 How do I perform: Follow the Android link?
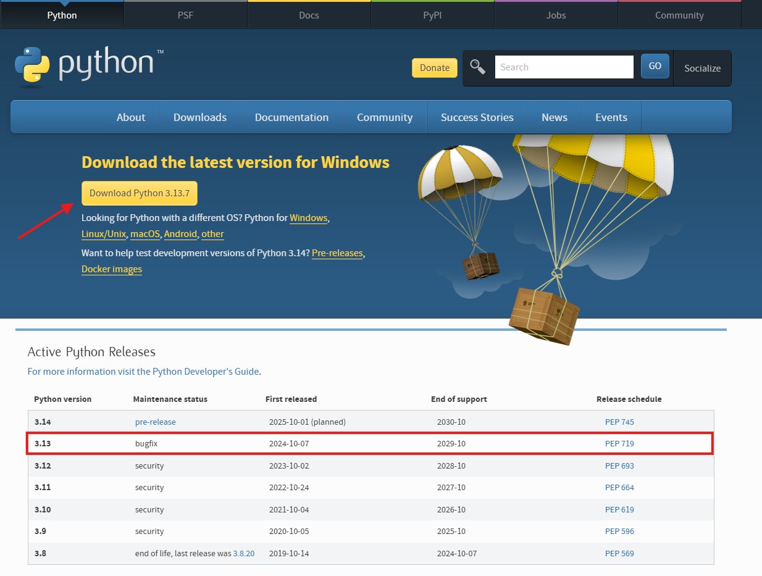point(180,234)
